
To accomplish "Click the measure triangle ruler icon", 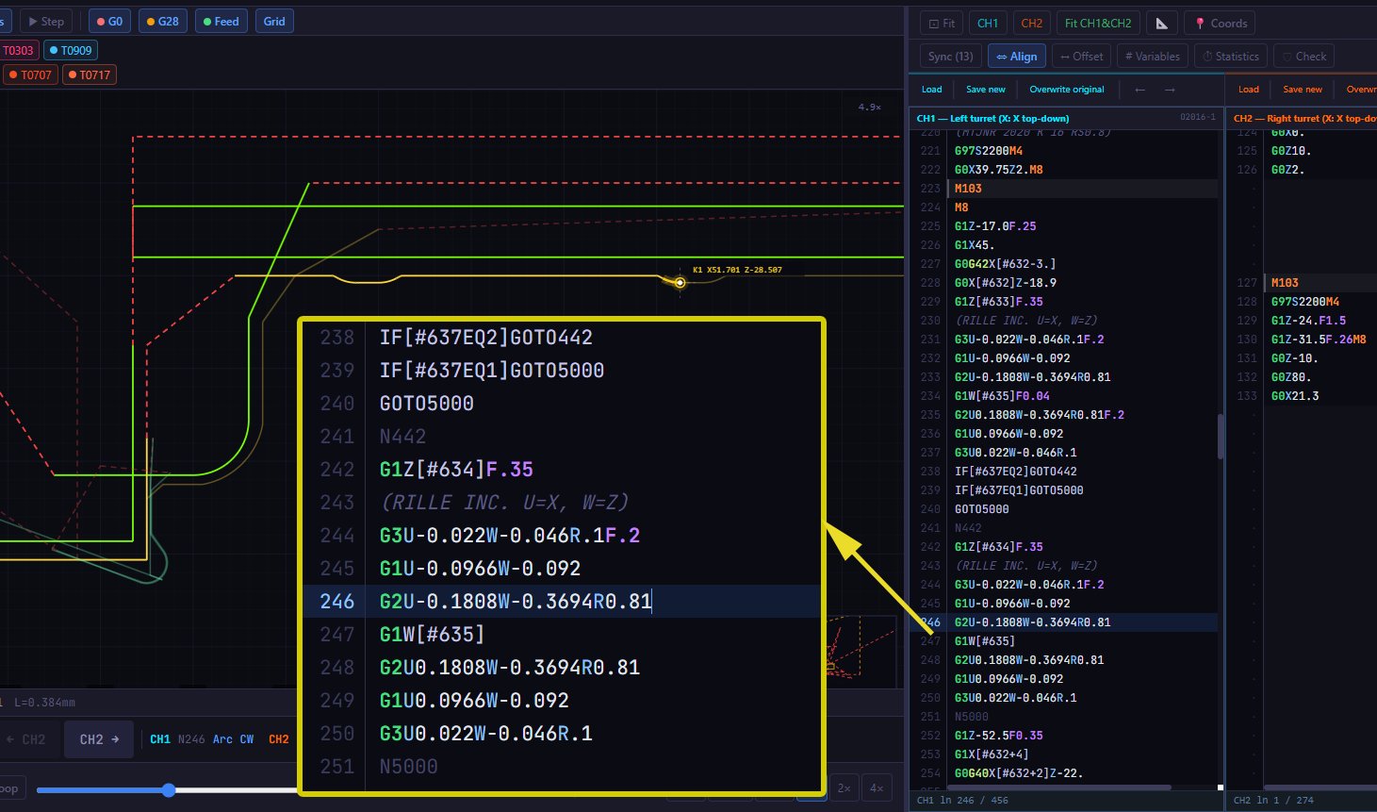I will pos(1161,24).
